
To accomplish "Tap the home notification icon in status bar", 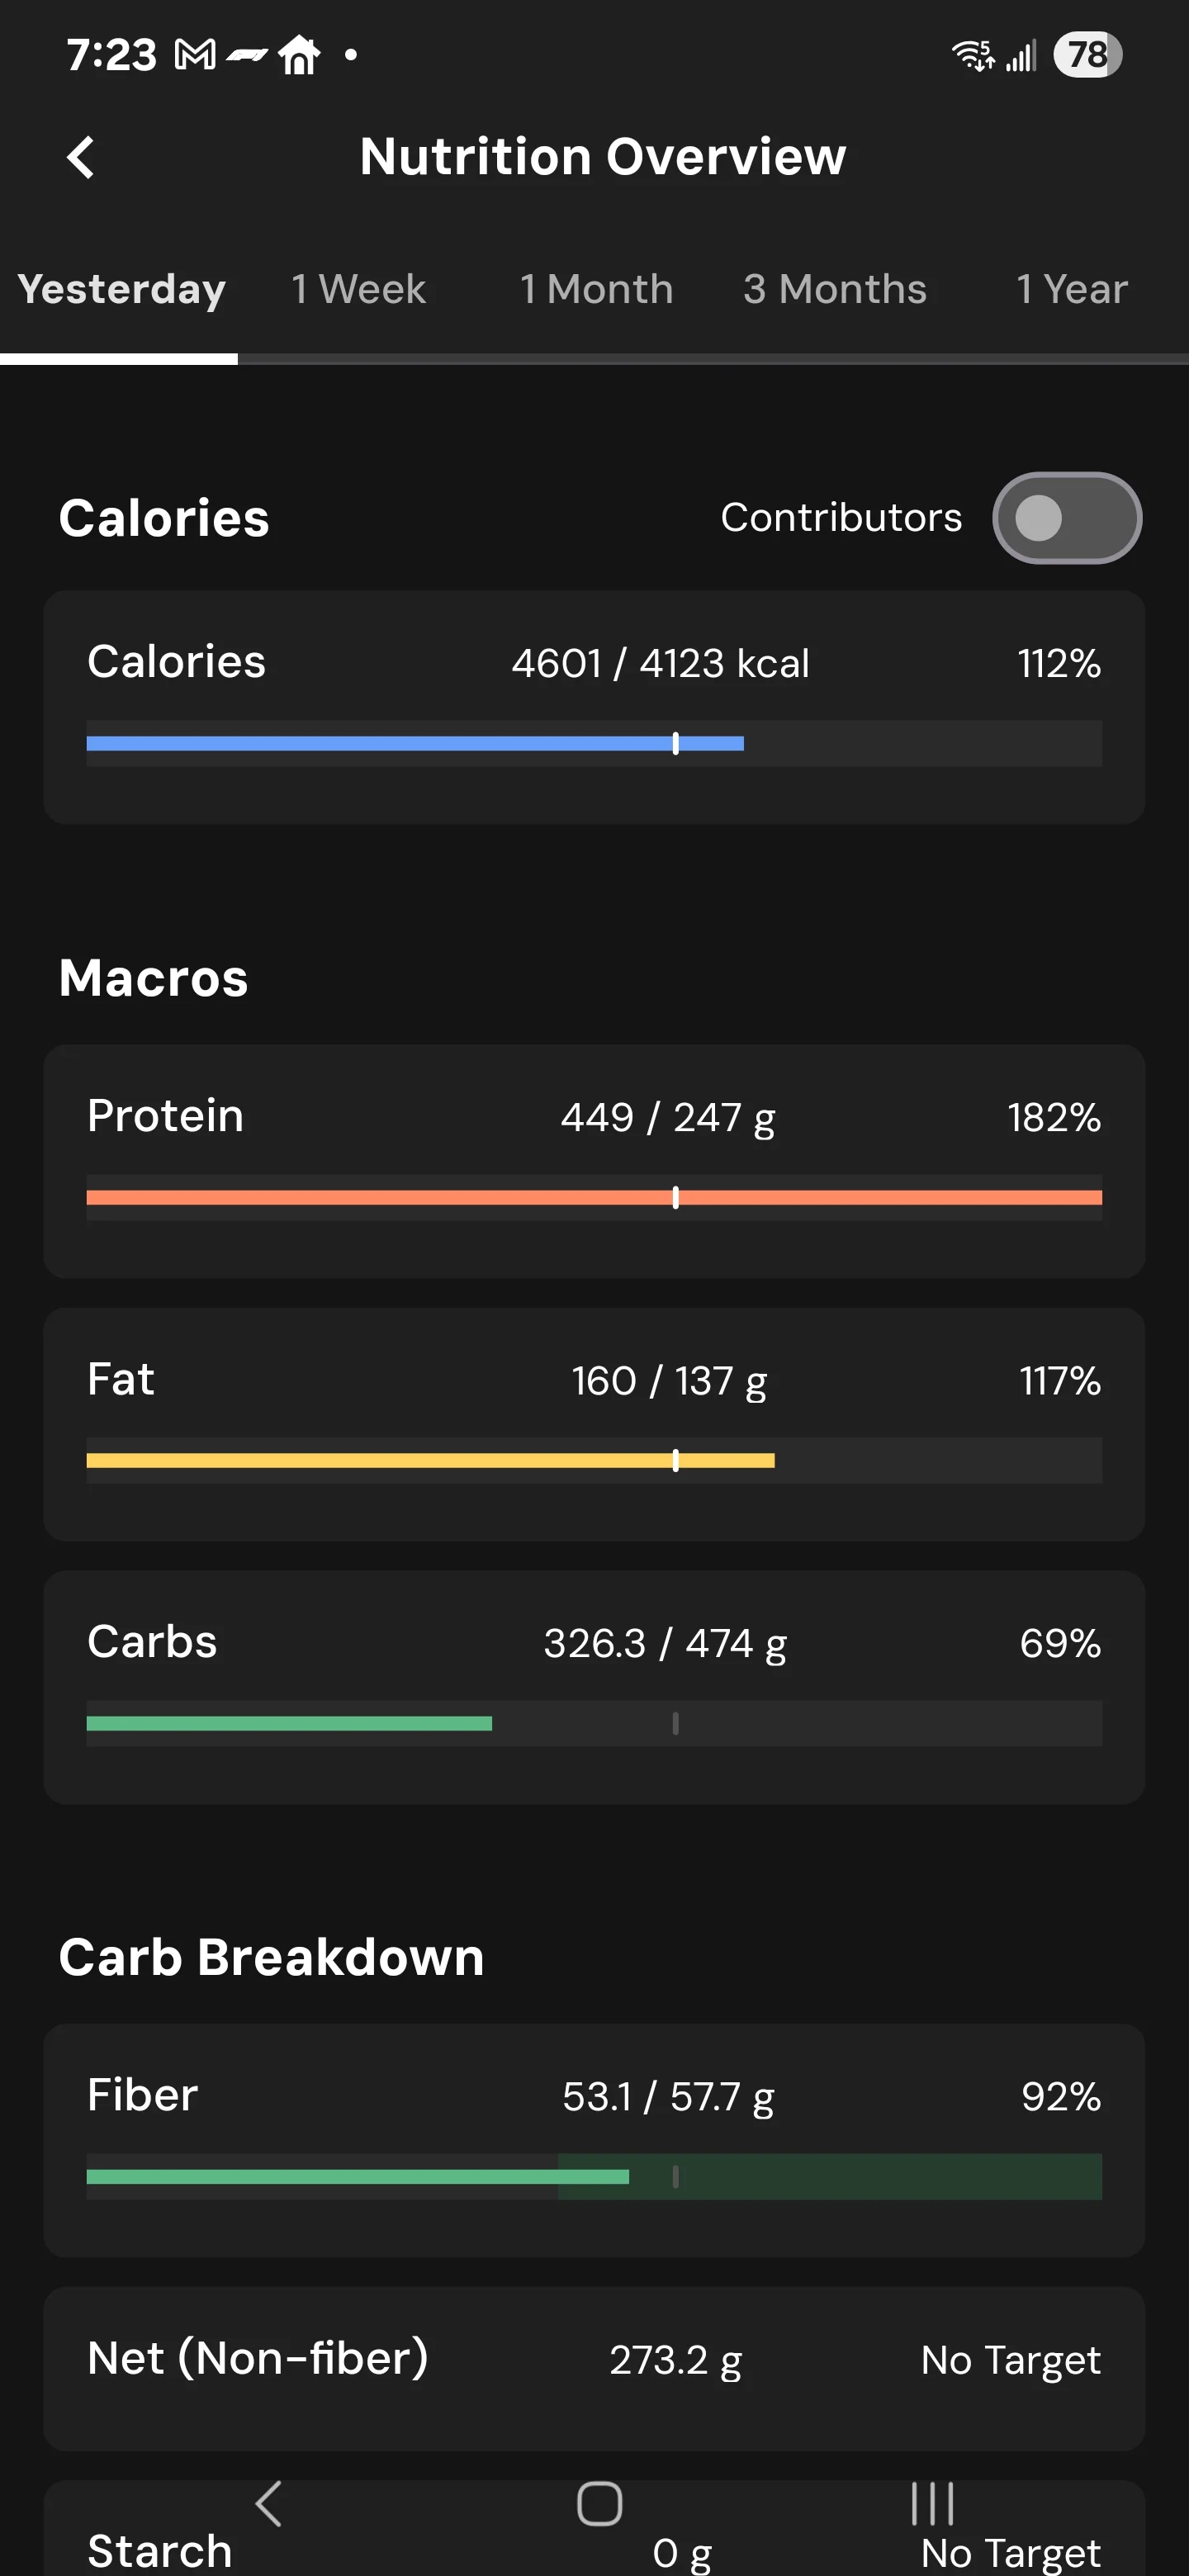I will click(x=299, y=55).
